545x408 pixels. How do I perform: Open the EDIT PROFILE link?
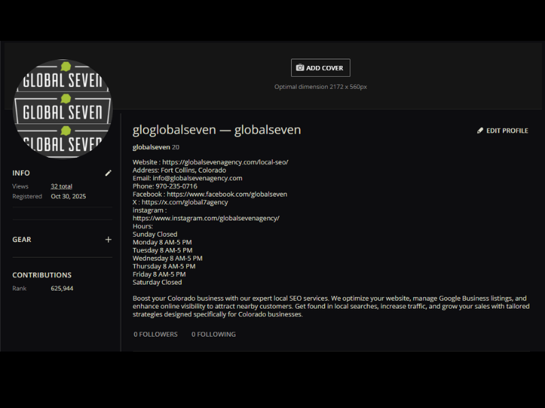[503, 131]
